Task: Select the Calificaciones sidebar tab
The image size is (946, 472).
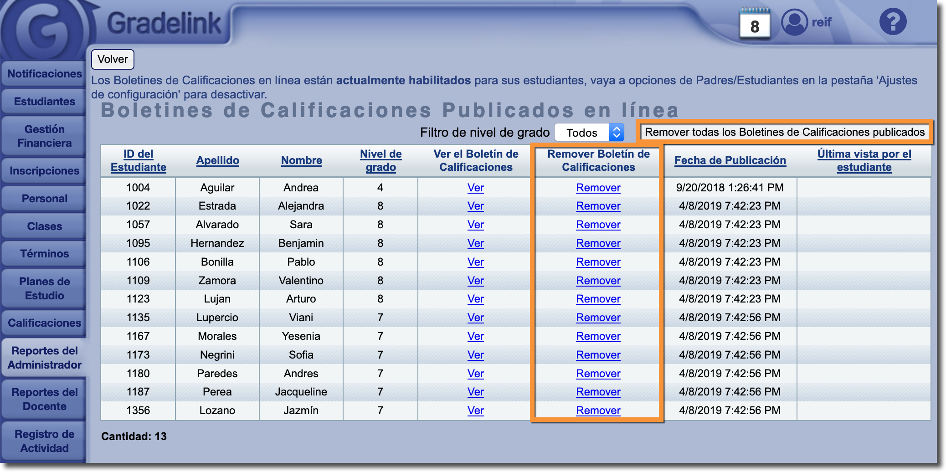Action: [44, 323]
